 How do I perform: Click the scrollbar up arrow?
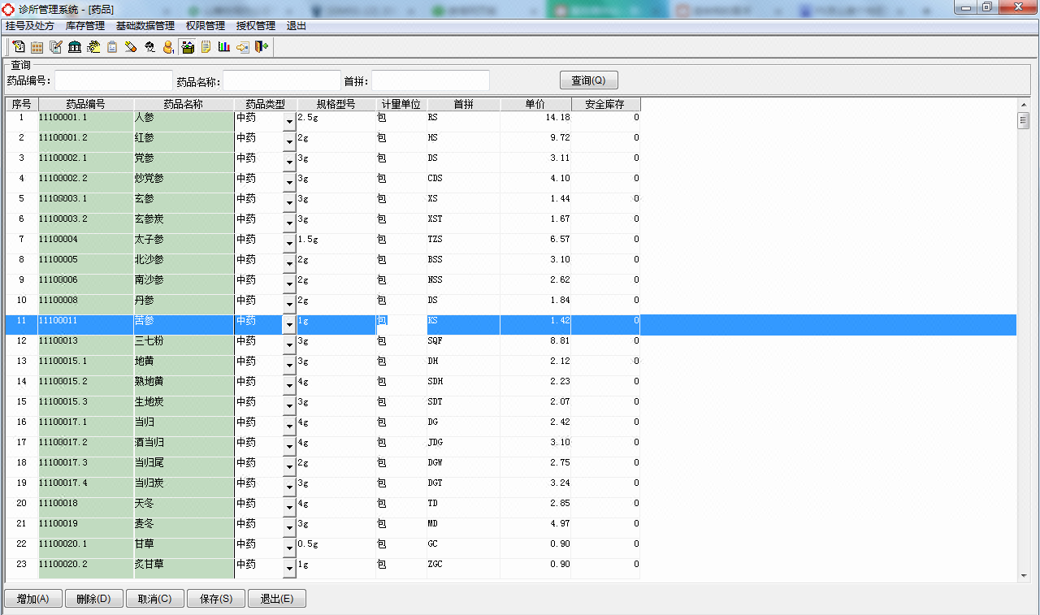coord(1024,104)
